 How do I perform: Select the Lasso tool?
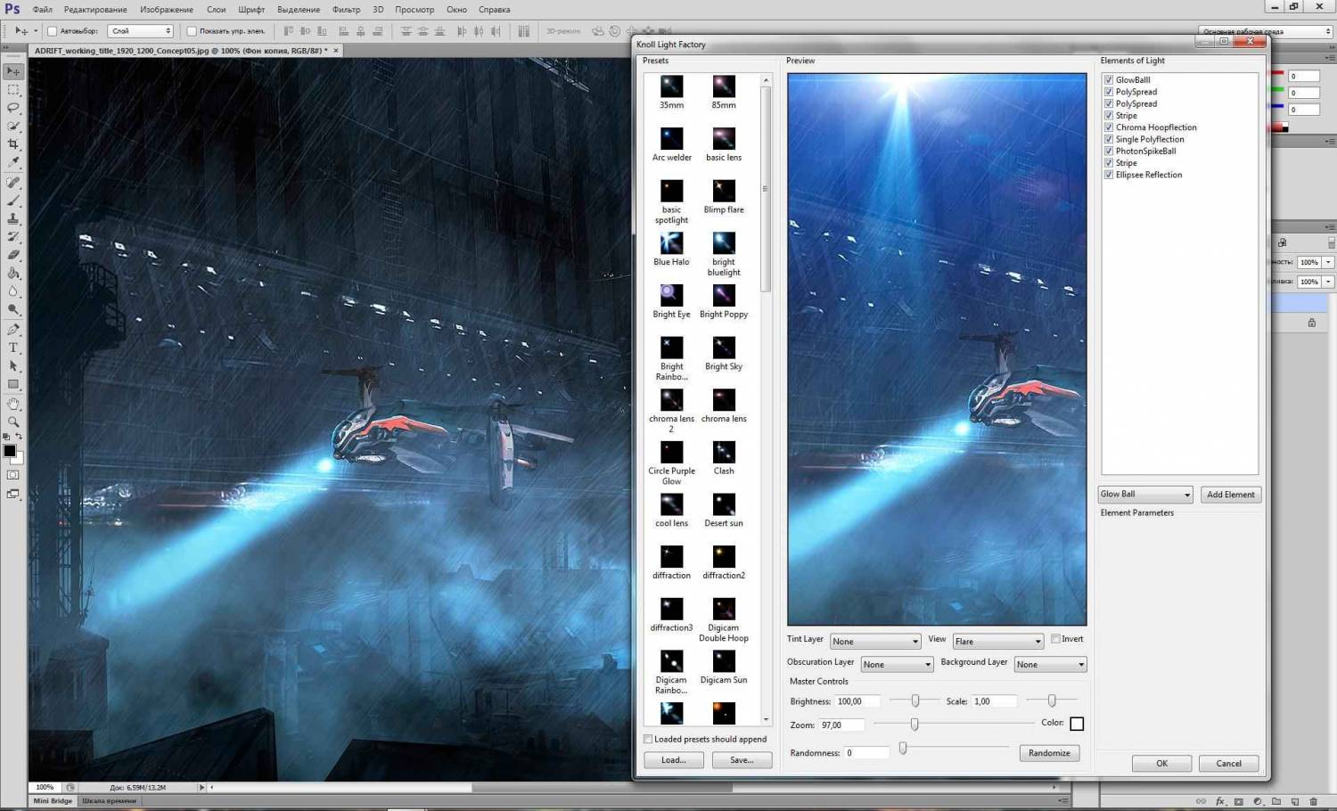[13, 108]
